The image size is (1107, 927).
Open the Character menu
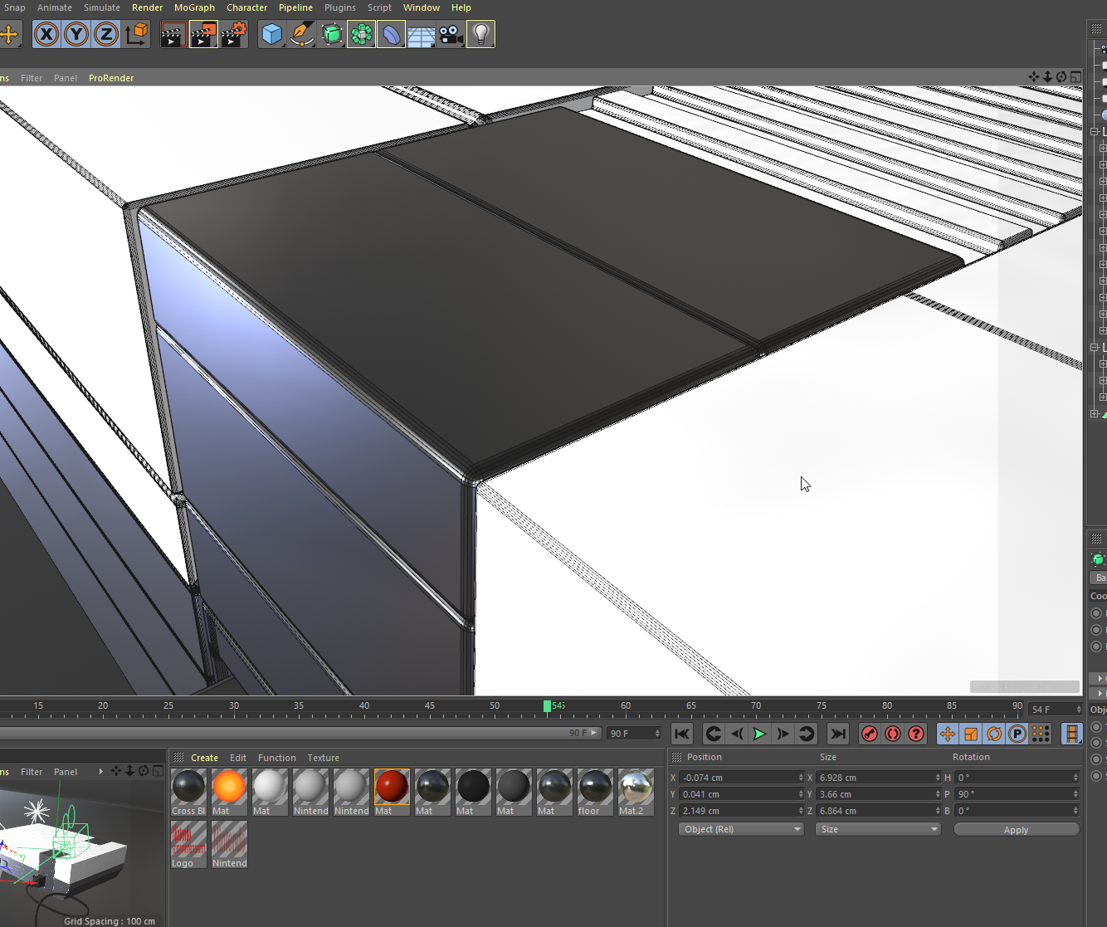(x=246, y=7)
